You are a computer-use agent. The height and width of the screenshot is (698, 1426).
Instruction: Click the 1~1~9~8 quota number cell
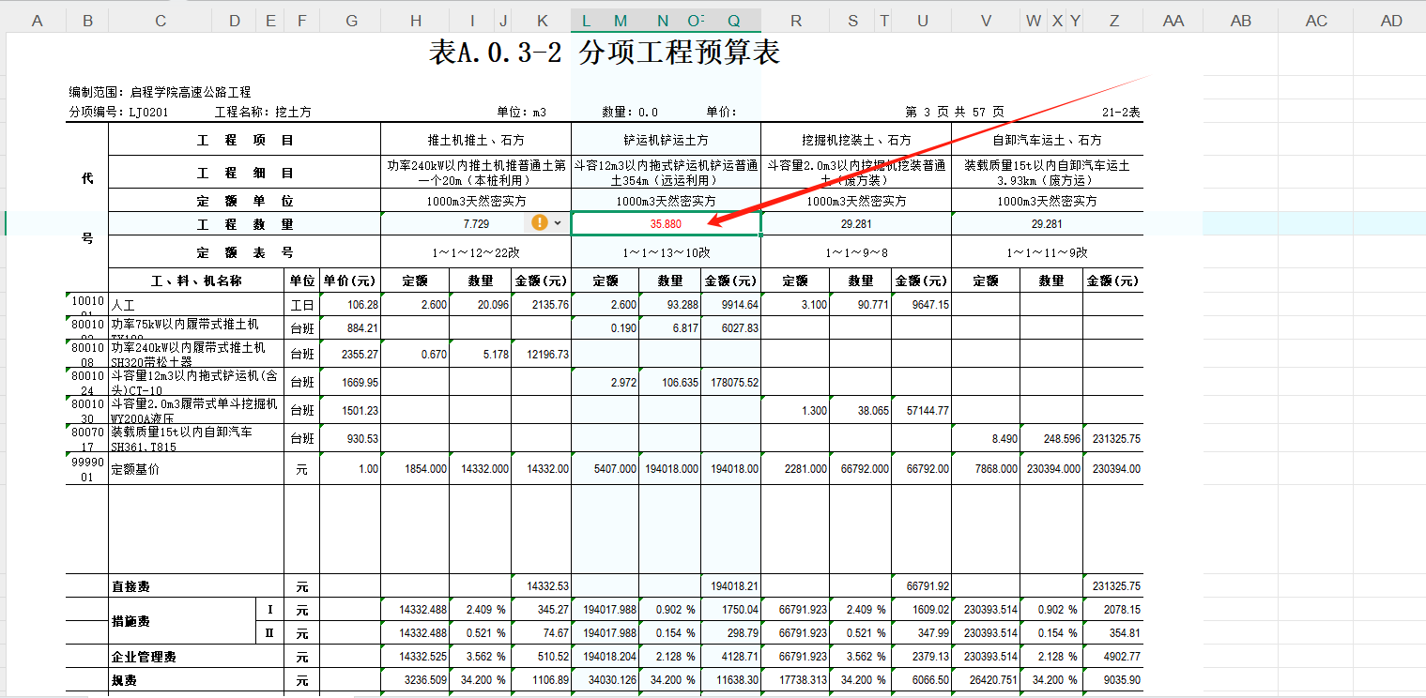[856, 252]
